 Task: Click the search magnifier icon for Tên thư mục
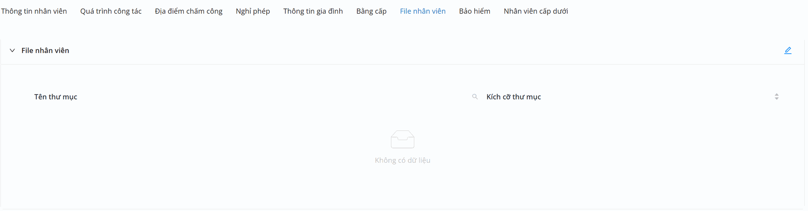coord(475,97)
